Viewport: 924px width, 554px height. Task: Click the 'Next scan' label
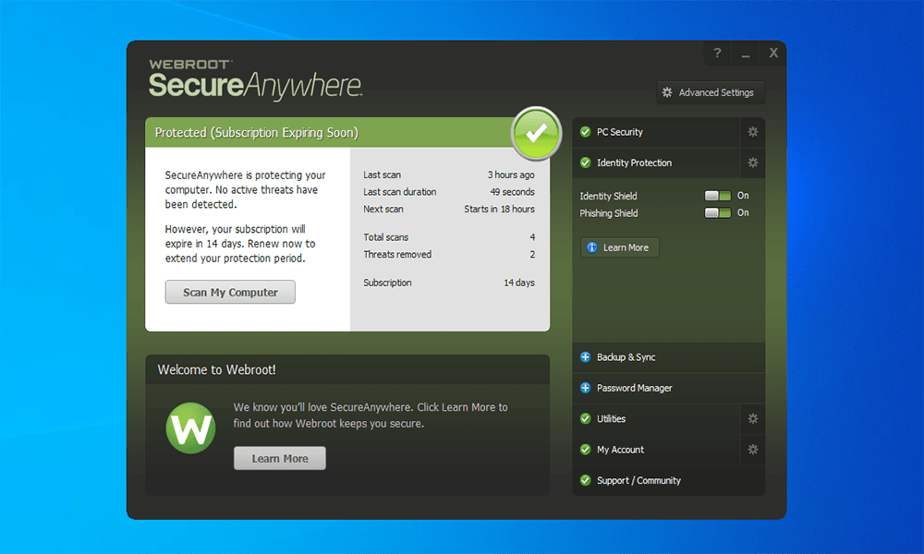click(x=383, y=209)
